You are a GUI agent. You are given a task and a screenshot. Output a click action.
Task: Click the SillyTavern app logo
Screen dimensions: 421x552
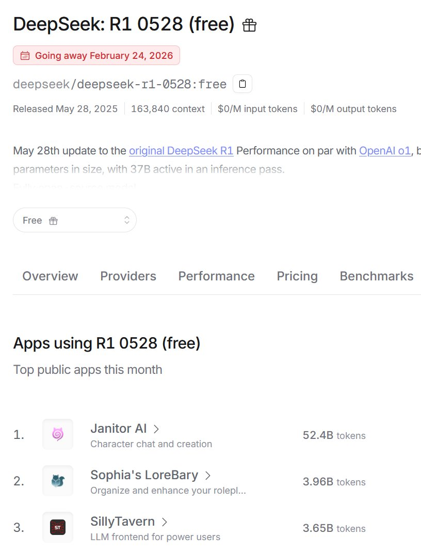[58, 527]
